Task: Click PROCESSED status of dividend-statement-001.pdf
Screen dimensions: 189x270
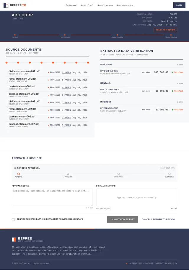Action: coord(54,73)
